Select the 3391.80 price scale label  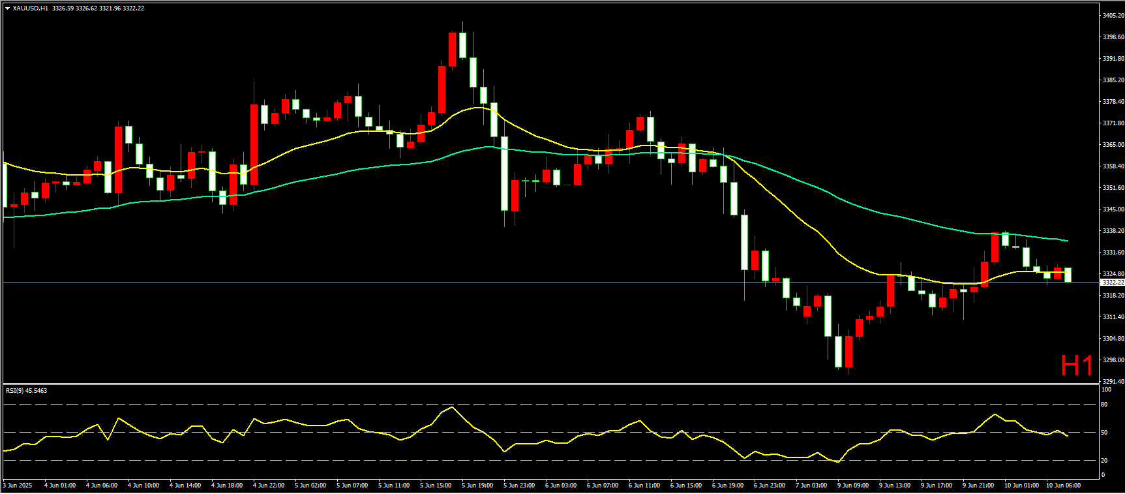point(1113,59)
